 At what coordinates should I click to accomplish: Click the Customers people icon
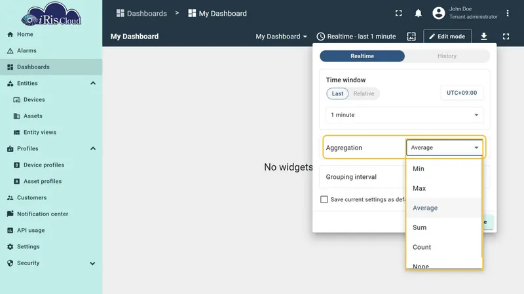pyautogui.click(x=10, y=198)
